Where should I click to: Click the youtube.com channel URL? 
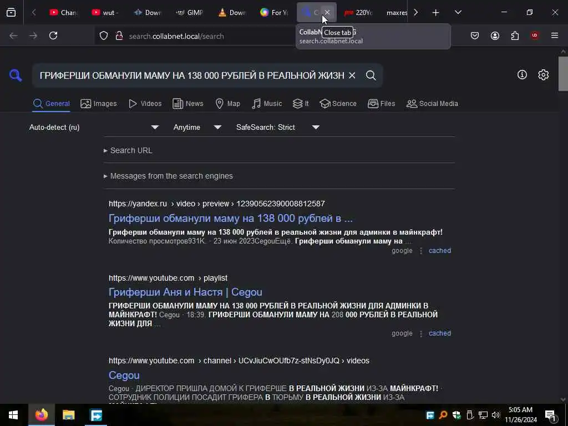click(239, 361)
